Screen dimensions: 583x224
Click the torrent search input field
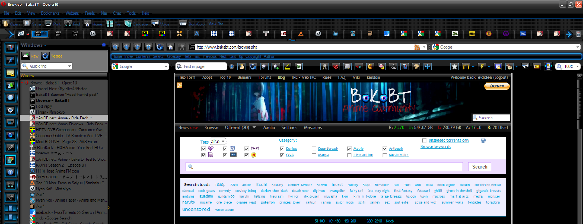pos(324,167)
